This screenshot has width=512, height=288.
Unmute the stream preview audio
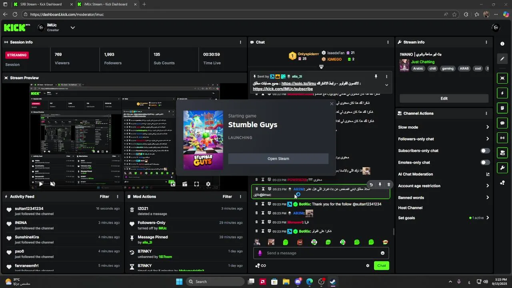coord(52,184)
